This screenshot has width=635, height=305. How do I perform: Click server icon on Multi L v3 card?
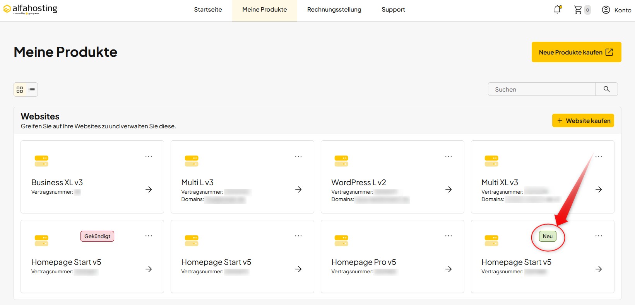(x=192, y=161)
